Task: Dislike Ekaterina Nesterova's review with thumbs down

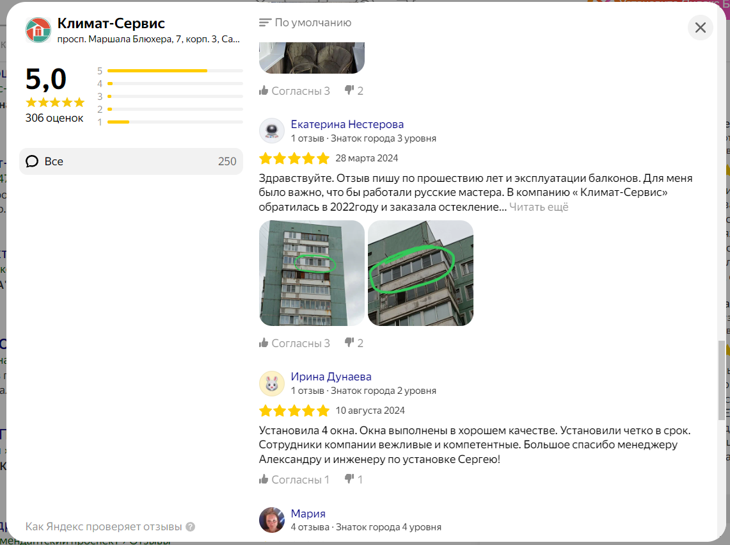Action: (x=354, y=343)
